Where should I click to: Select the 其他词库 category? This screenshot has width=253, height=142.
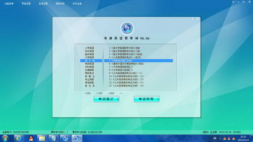89,83
